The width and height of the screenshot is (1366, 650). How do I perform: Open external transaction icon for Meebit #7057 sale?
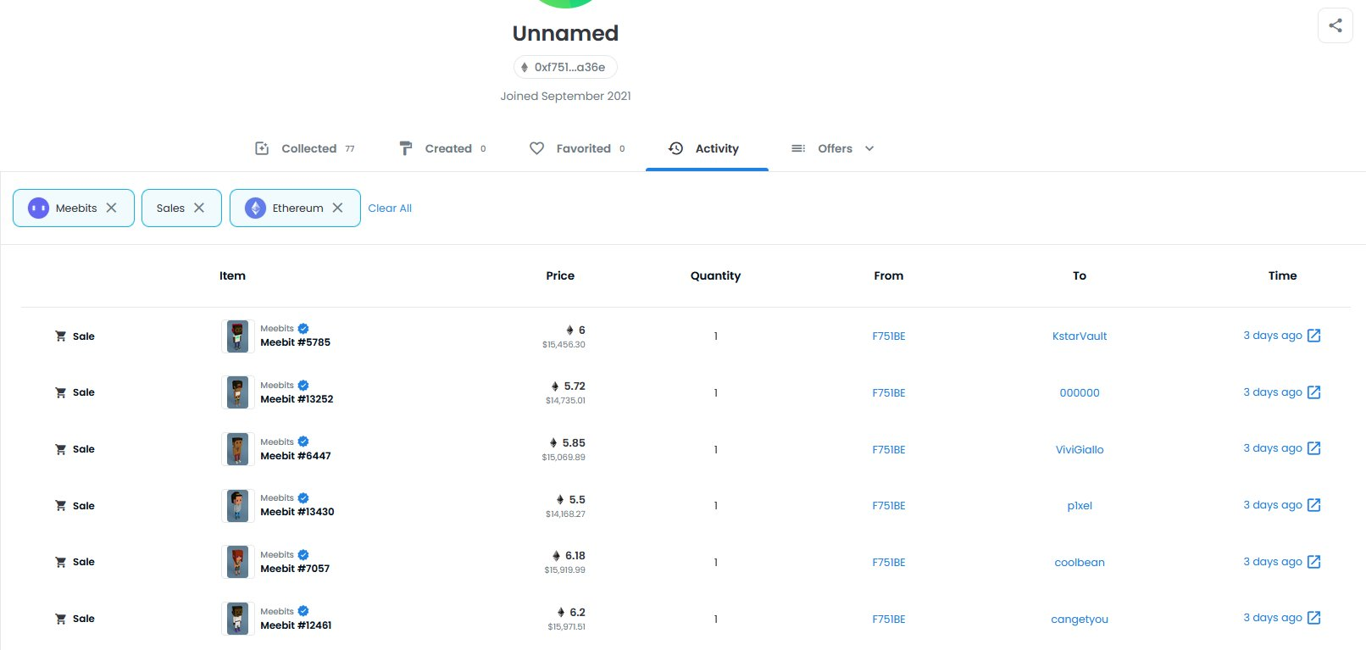[x=1313, y=562]
